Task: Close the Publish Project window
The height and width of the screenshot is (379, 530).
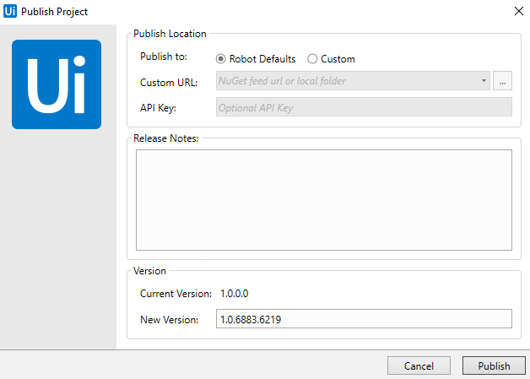Action: pyautogui.click(x=516, y=12)
